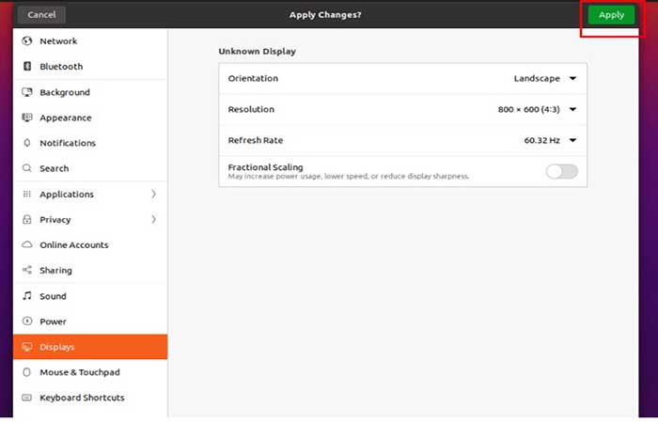Select Appearance in the sidebar

click(x=90, y=117)
